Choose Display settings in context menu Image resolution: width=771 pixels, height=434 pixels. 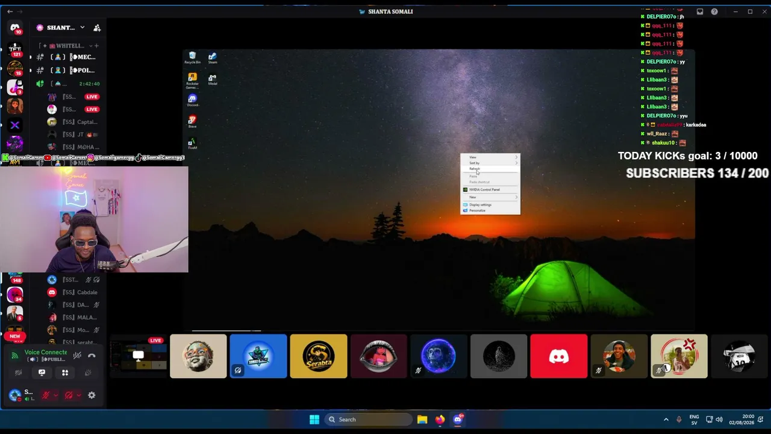(x=490, y=205)
